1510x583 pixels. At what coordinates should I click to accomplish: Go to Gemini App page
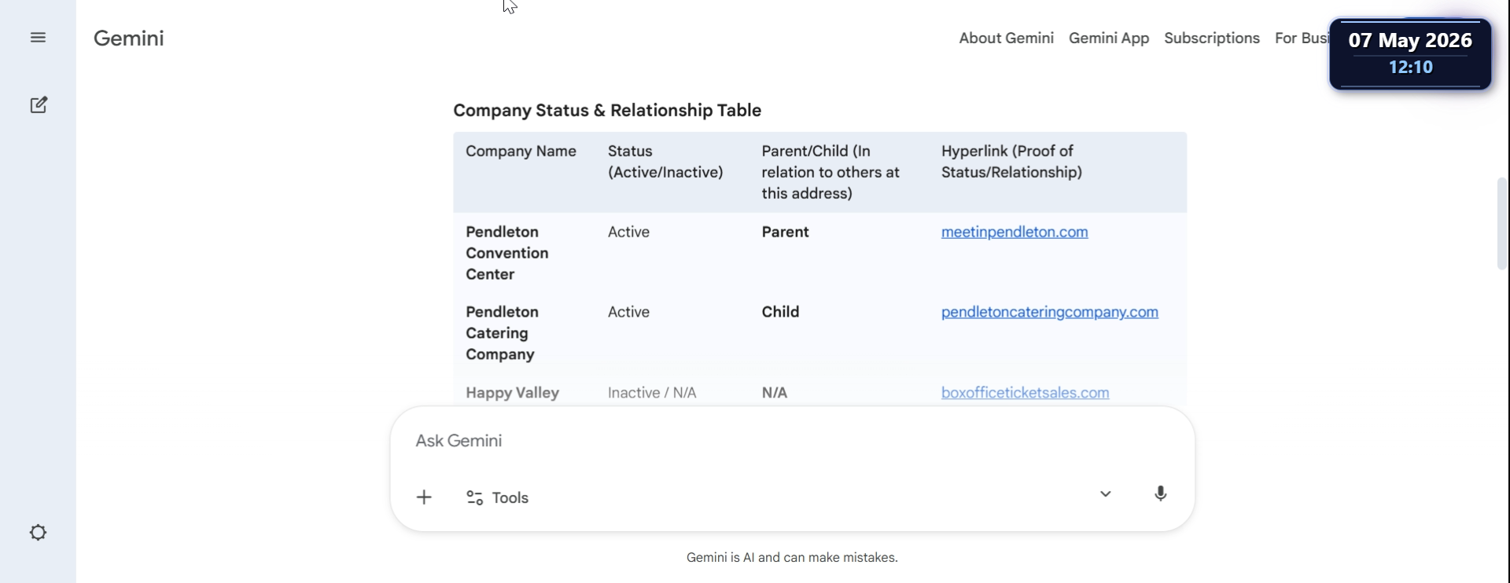coord(1108,38)
